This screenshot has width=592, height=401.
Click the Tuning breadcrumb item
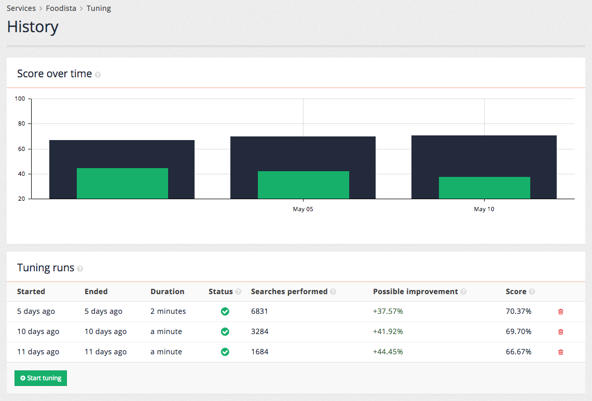pyautogui.click(x=99, y=8)
